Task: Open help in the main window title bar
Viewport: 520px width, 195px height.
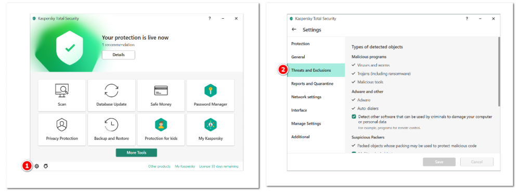Action: pos(210,19)
